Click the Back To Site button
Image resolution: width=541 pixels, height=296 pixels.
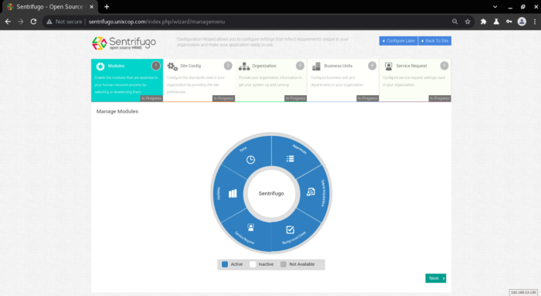(x=434, y=41)
